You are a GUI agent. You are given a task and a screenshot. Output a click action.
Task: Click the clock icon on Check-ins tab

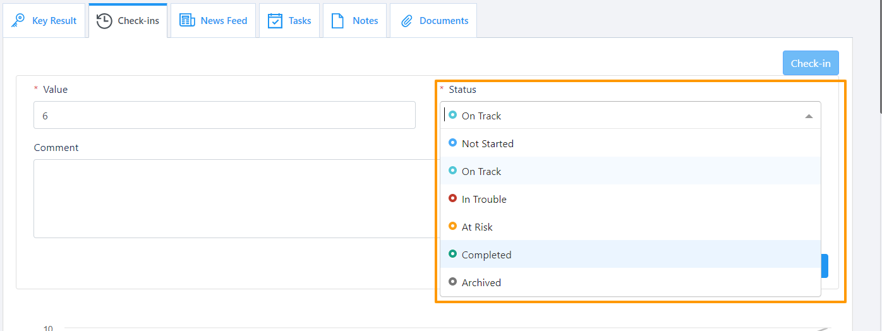(104, 21)
